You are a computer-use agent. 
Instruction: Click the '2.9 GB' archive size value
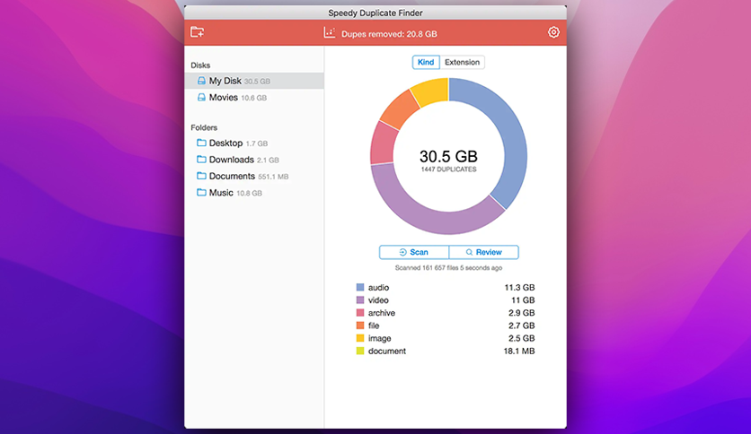click(522, 313)
